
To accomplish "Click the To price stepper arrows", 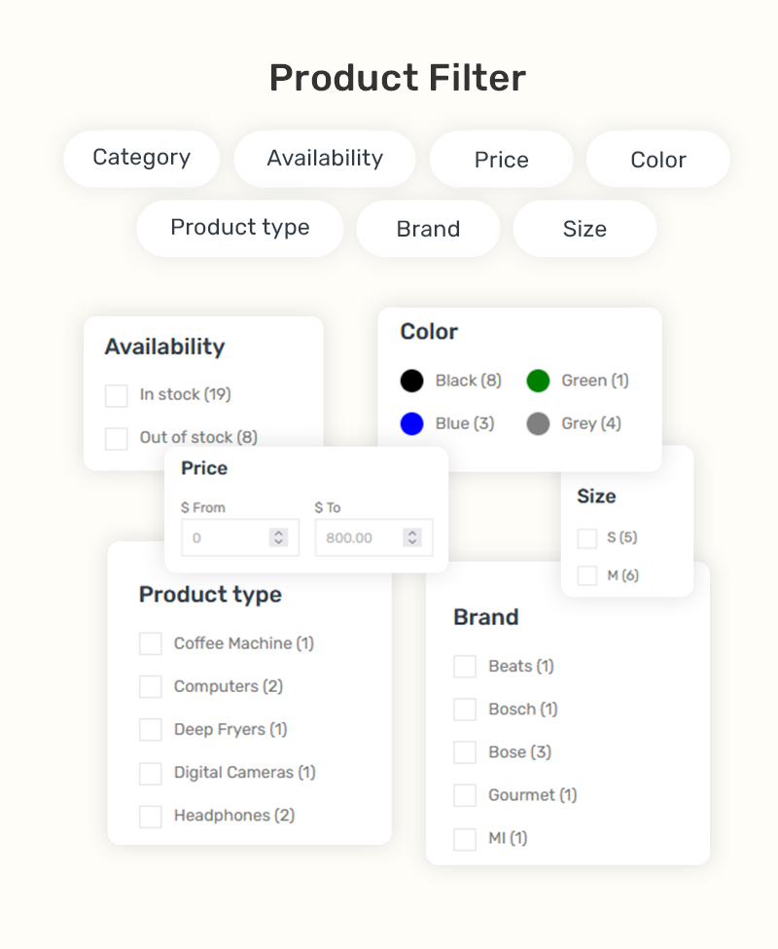I will [412, 537].
